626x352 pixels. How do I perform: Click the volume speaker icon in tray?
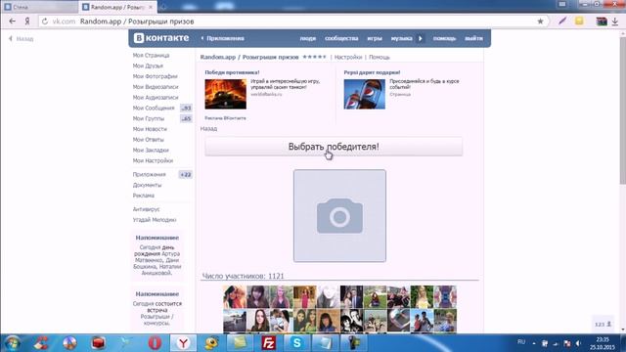click(578, 343)
